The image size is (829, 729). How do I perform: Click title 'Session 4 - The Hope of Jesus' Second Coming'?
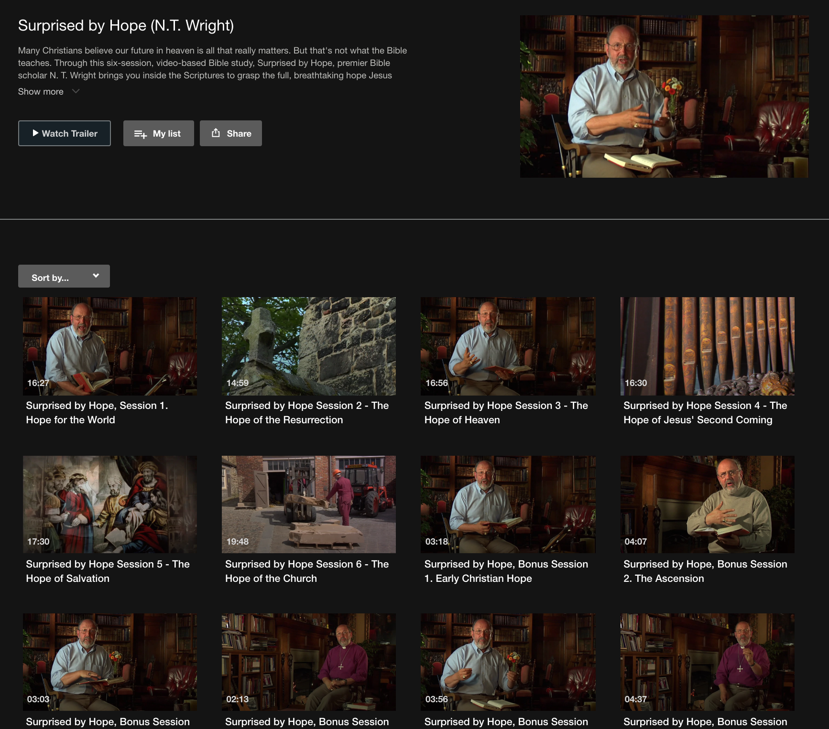pos(705,413)
